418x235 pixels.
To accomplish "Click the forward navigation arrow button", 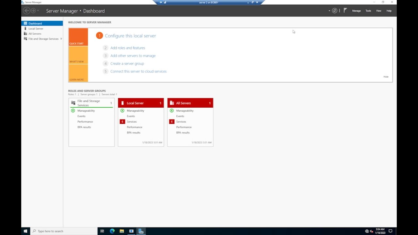I will [x=33, y=11].
